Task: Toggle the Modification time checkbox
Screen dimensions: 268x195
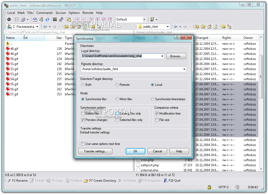Action: (x=157, y=113)
